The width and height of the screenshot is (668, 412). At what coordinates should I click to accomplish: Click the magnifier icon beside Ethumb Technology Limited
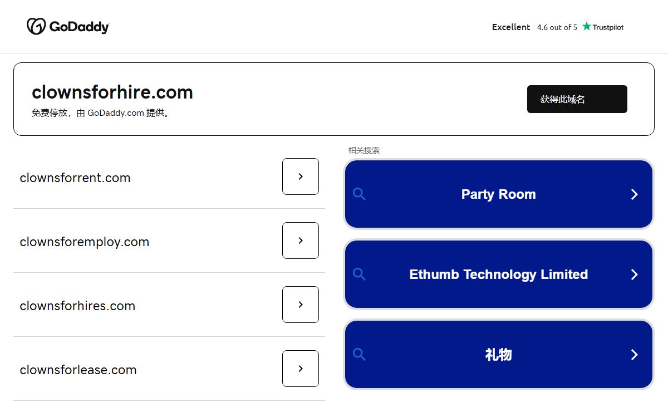coord(360,274)
